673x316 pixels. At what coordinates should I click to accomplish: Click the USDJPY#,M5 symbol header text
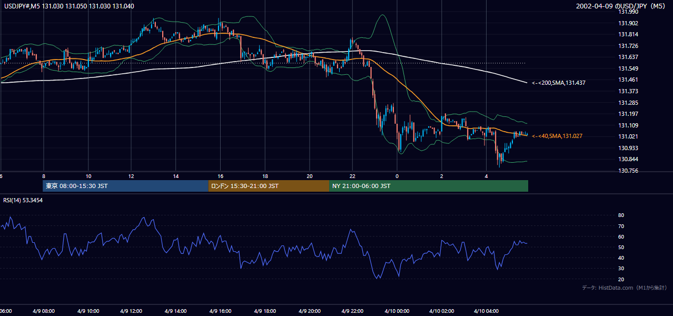click(x=68, y=6)
